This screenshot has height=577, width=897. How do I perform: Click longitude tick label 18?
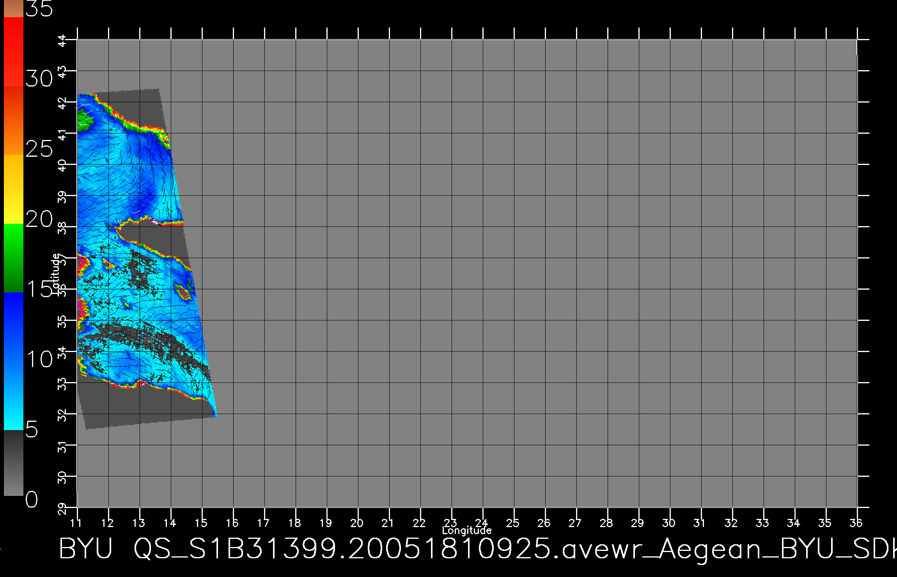point(294,523)
